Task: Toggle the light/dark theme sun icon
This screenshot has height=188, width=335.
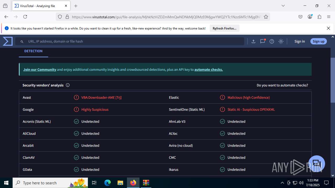Action: pos(281,41)
